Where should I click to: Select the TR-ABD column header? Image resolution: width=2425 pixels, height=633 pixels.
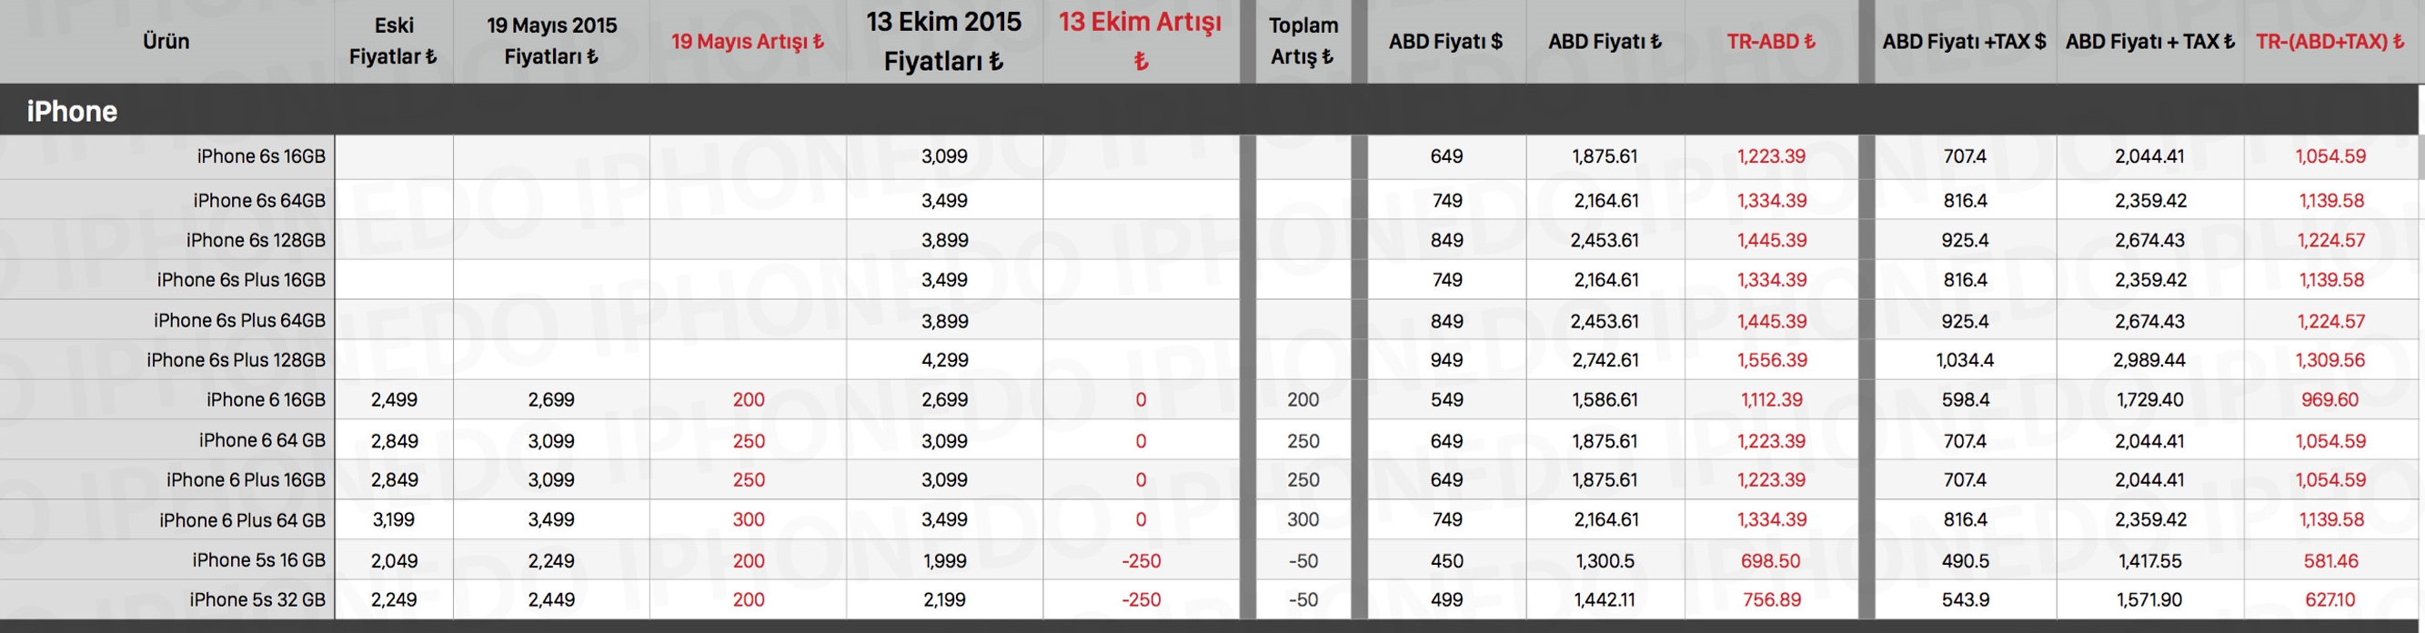click(x=1771, y=42)
